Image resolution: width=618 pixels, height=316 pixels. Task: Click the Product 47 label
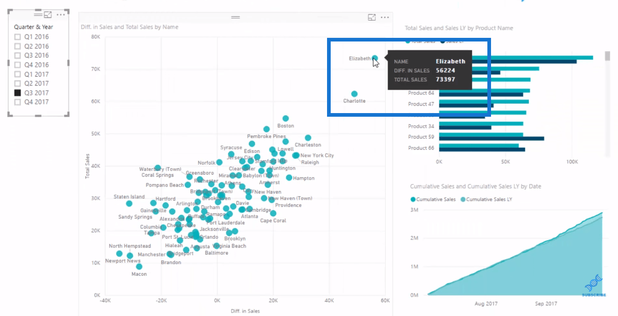click(x=421, y=104)
